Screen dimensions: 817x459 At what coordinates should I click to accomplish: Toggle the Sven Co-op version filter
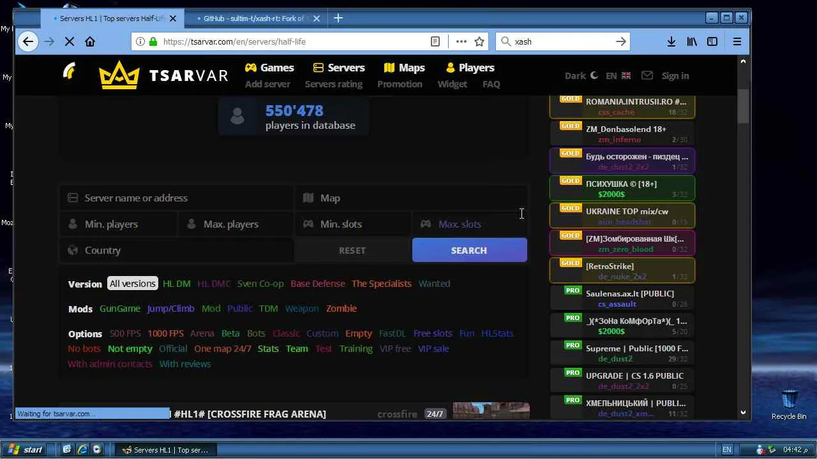pyautogui.click(x=260, y=284)
